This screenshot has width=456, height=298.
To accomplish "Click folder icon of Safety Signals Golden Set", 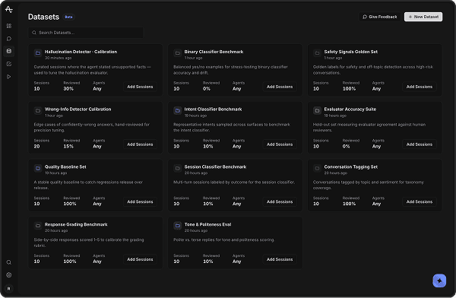I will [x=317, y=53].
